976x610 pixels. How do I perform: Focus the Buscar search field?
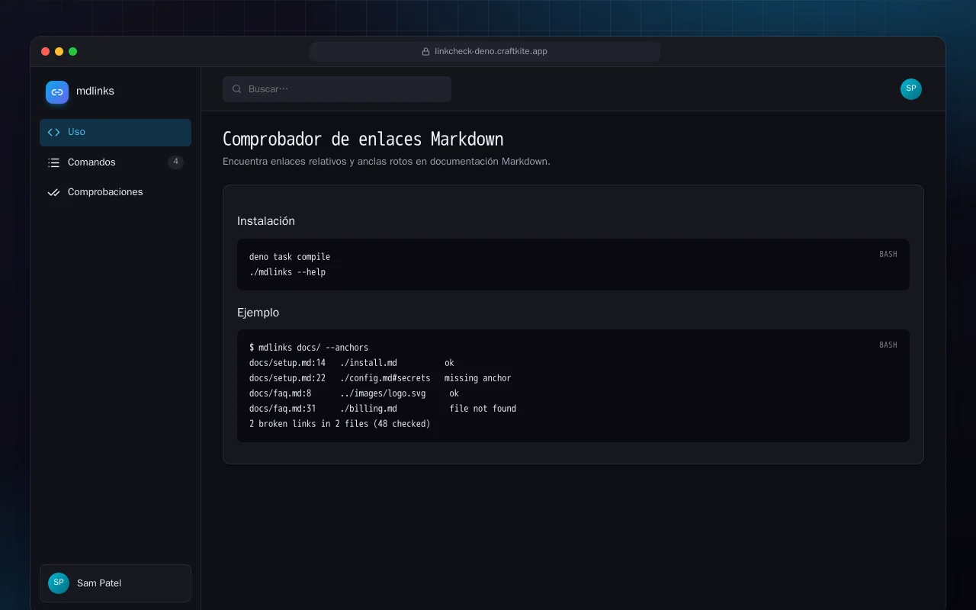pyautogui.click(x=337, y=89)
